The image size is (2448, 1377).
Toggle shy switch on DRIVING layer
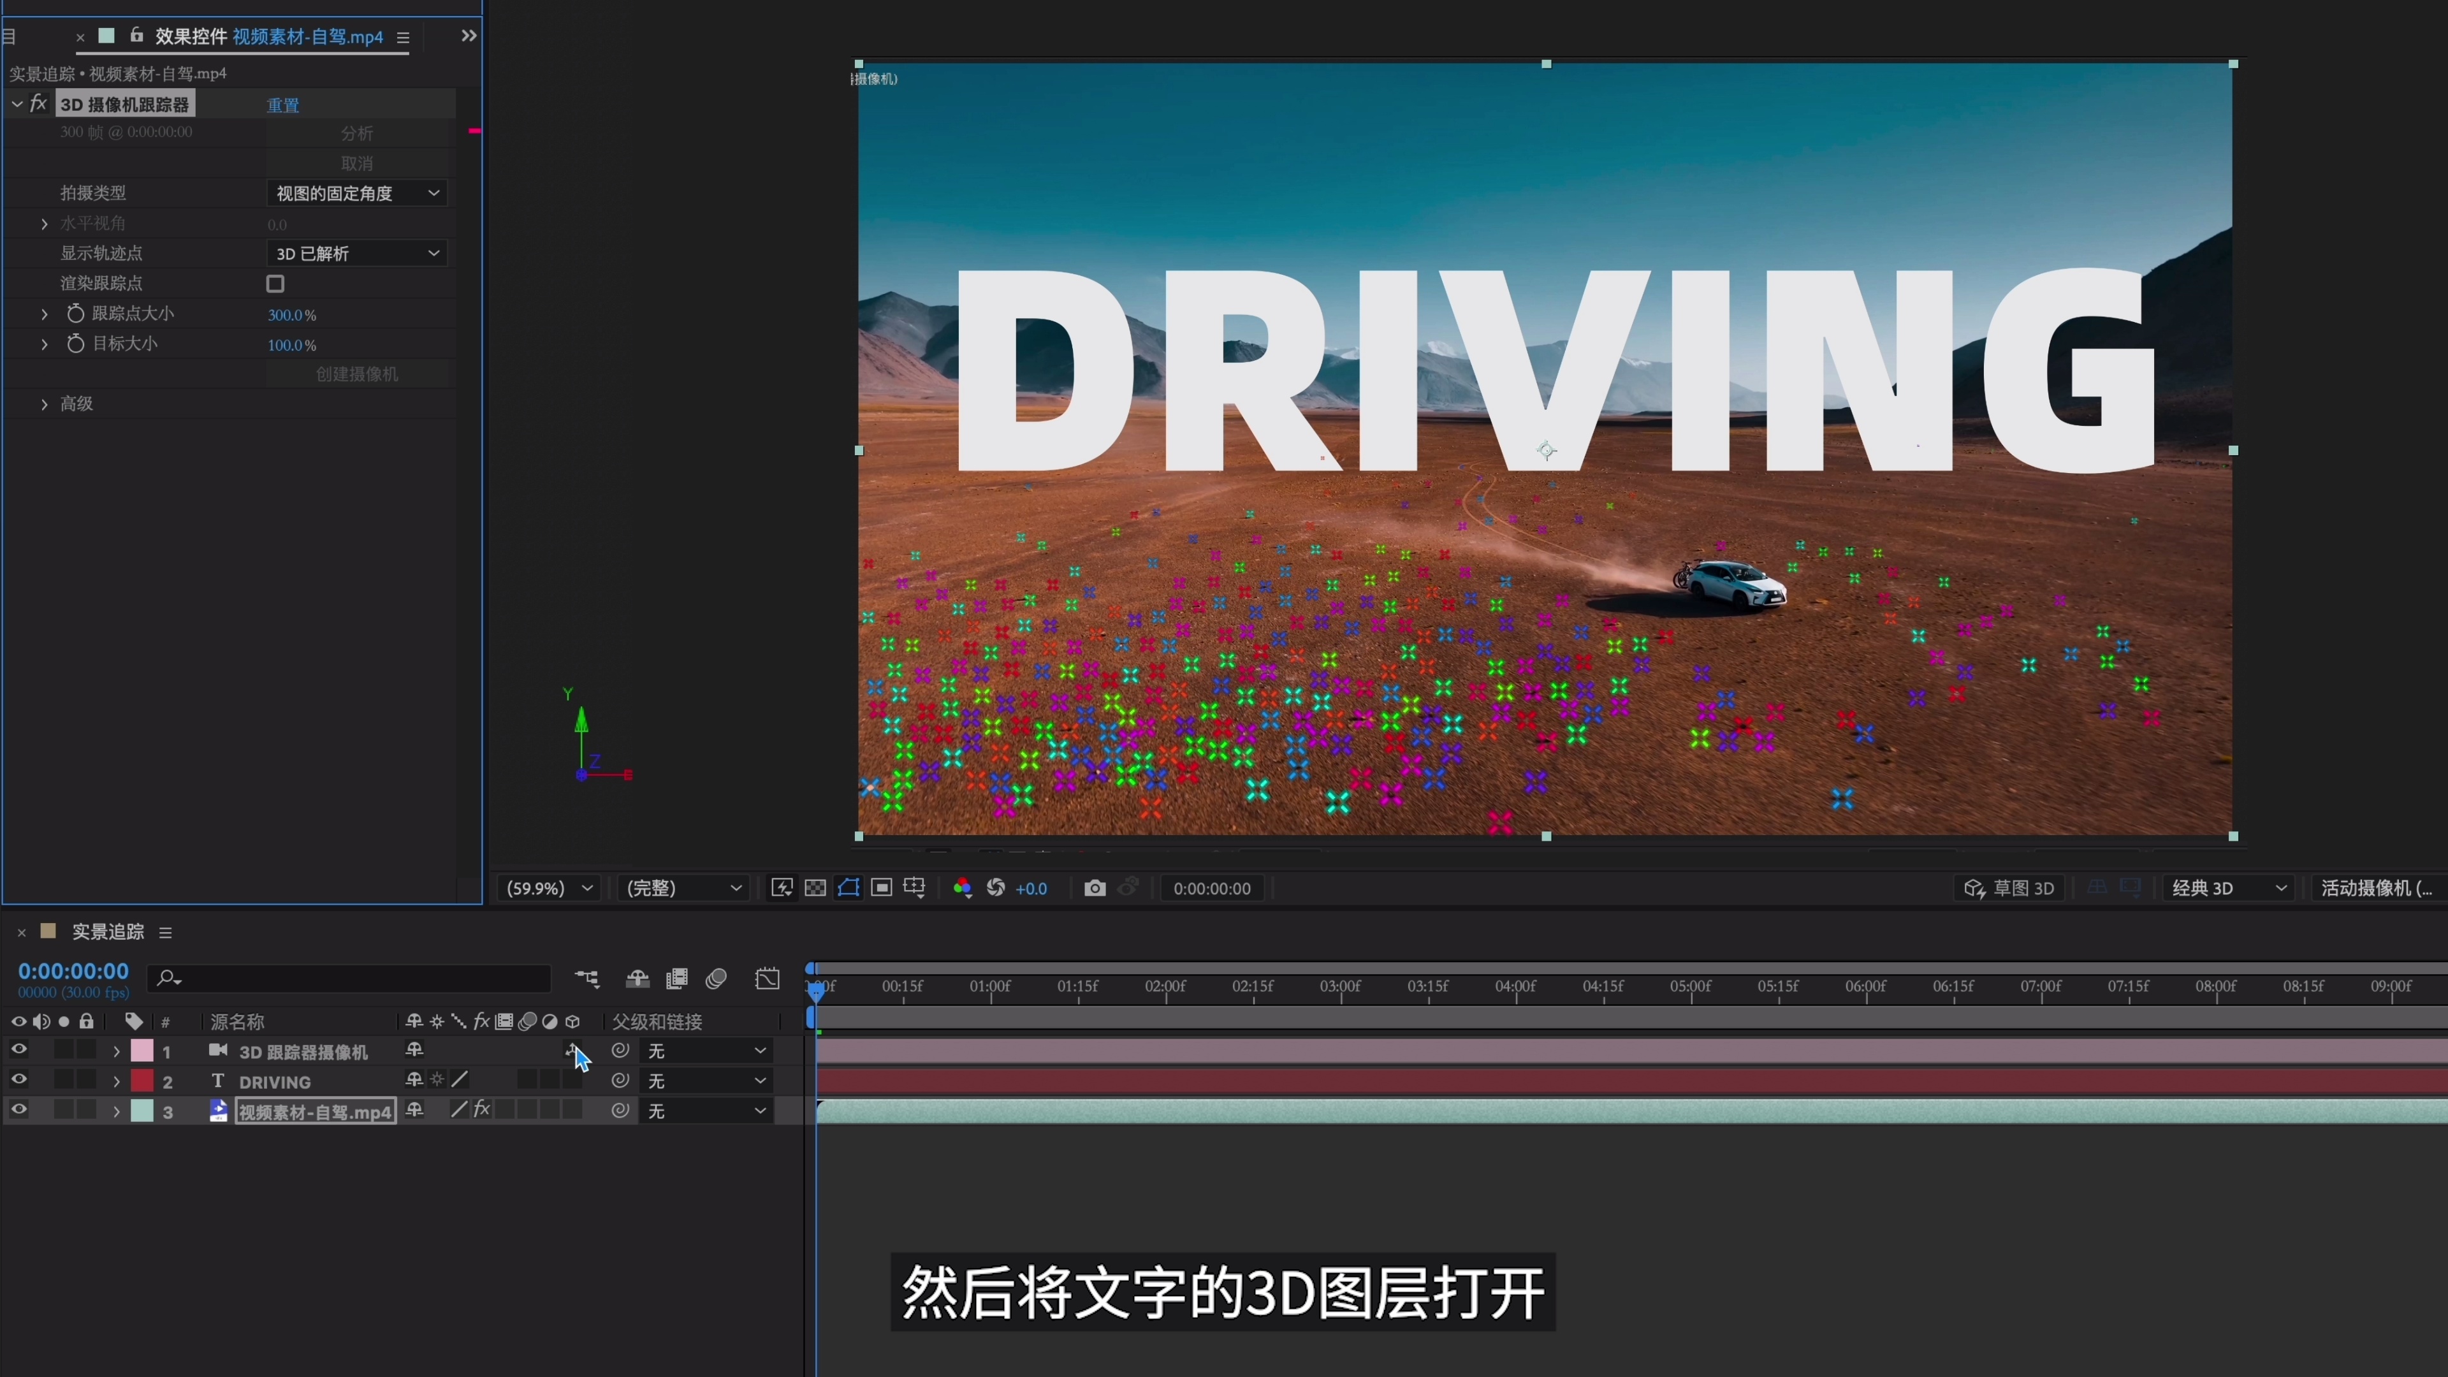(414, 1079)
